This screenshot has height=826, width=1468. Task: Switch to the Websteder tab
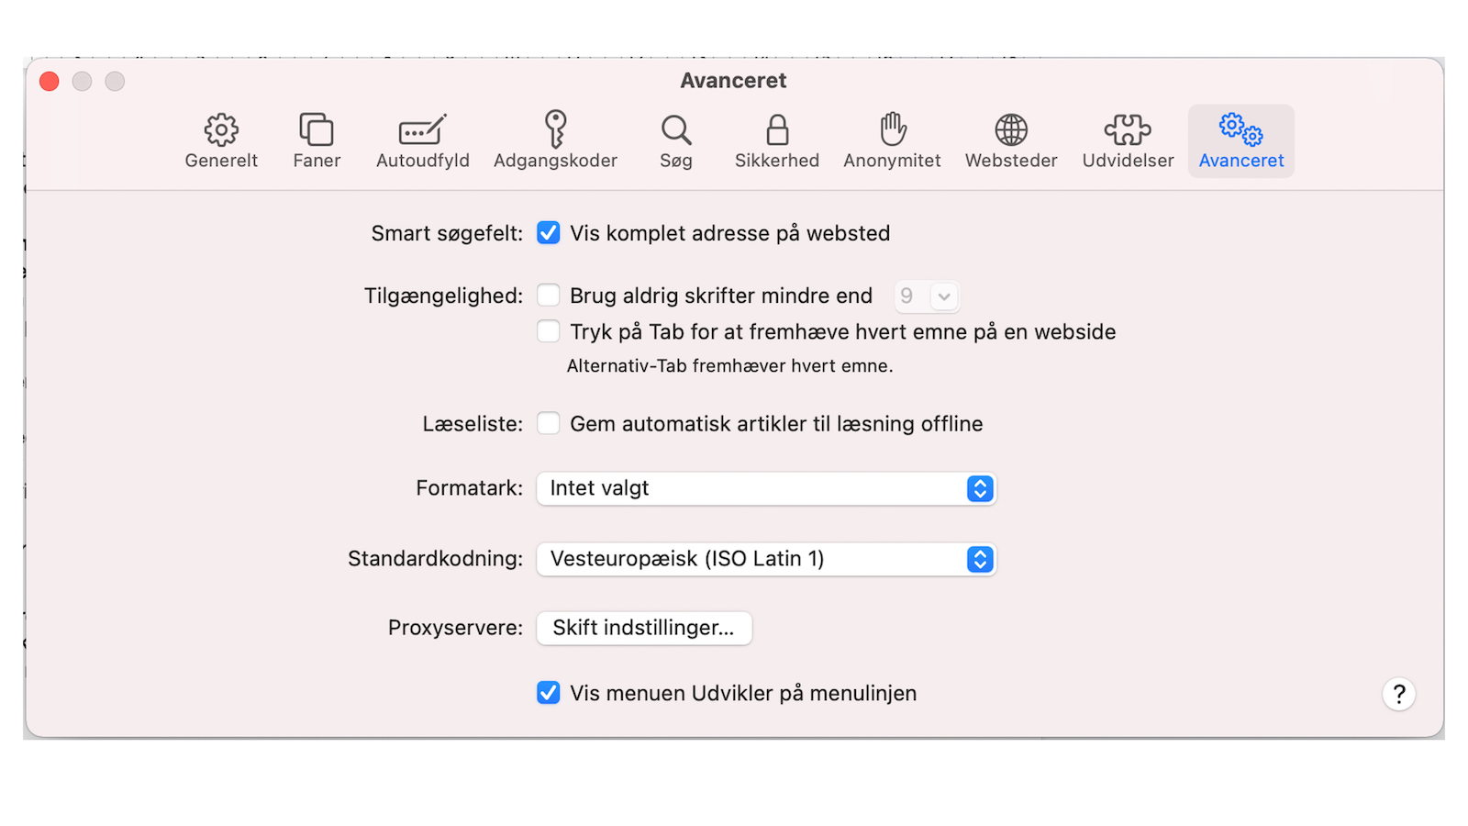[1010, 140]
